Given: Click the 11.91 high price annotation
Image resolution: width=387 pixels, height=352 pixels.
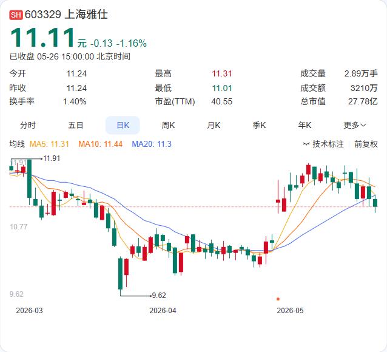Looking at the screenshot, I should coord(52,158).
